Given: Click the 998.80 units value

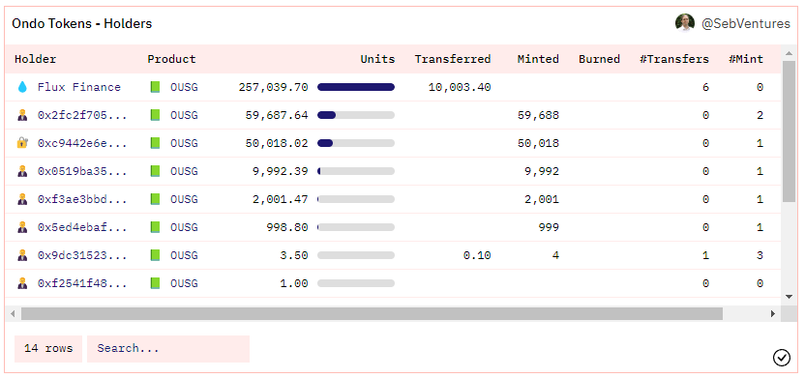Looking at the screenshot, I should 287,227.
